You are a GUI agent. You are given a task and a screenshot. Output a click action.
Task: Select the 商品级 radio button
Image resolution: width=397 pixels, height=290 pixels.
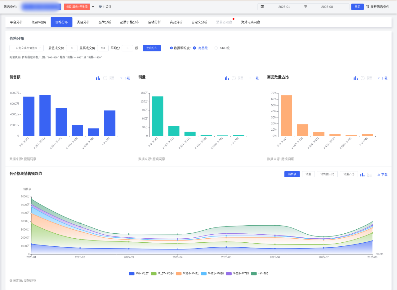tap(194, 48)
